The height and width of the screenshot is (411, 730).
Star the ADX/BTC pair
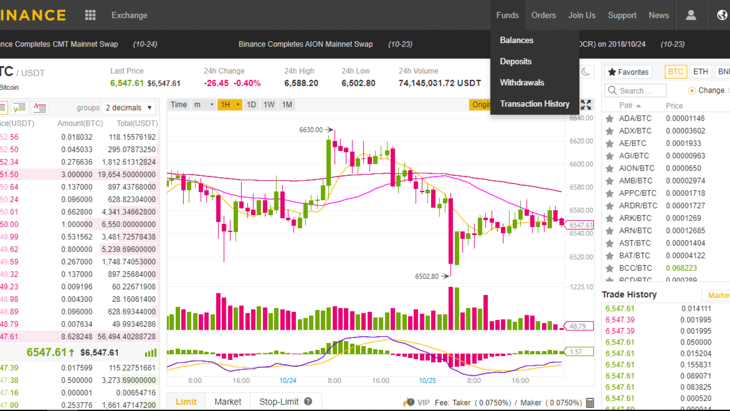click(x=610, y=131)
